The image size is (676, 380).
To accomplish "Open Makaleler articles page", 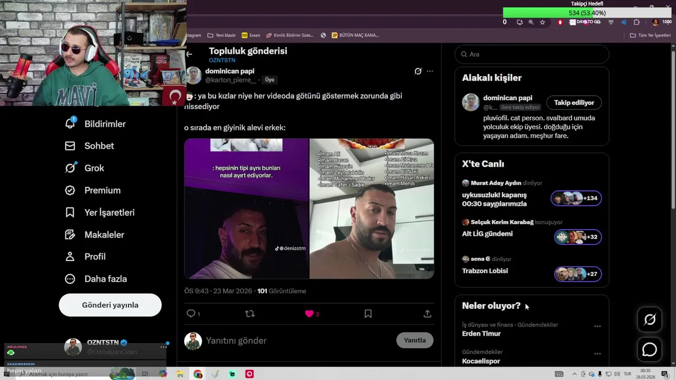I will [94, 234].
